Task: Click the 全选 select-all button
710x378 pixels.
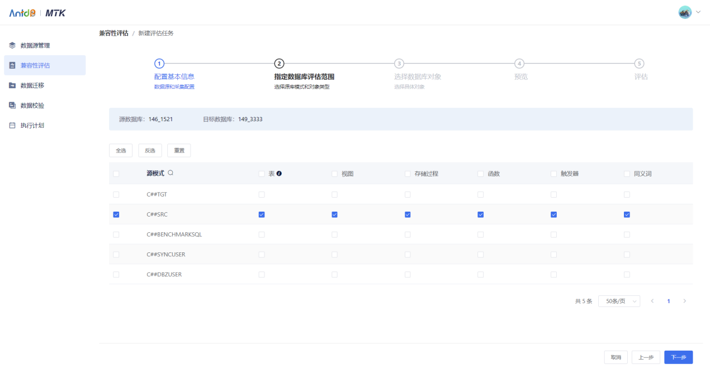Action: tap(121, 150)
